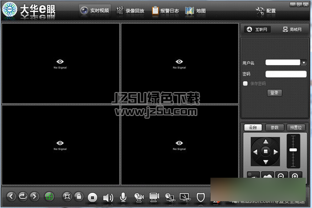Enable the 保存密码 save password checkbox
The image size is (312, 208).
point(245,84)
